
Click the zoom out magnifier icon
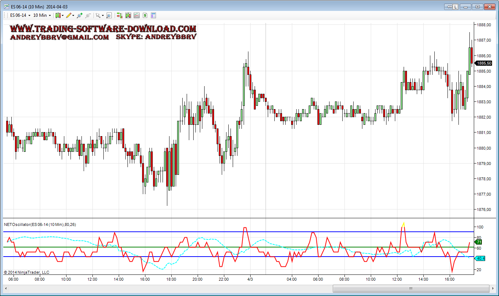pyautogui.click(x=88, y=15)
